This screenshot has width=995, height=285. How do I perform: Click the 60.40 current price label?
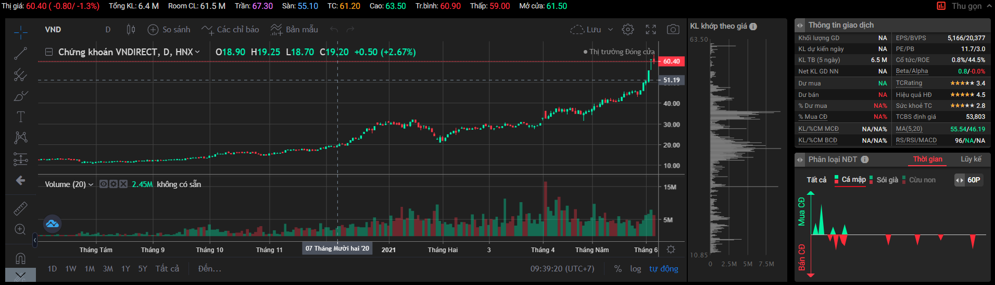coord(671,61)
